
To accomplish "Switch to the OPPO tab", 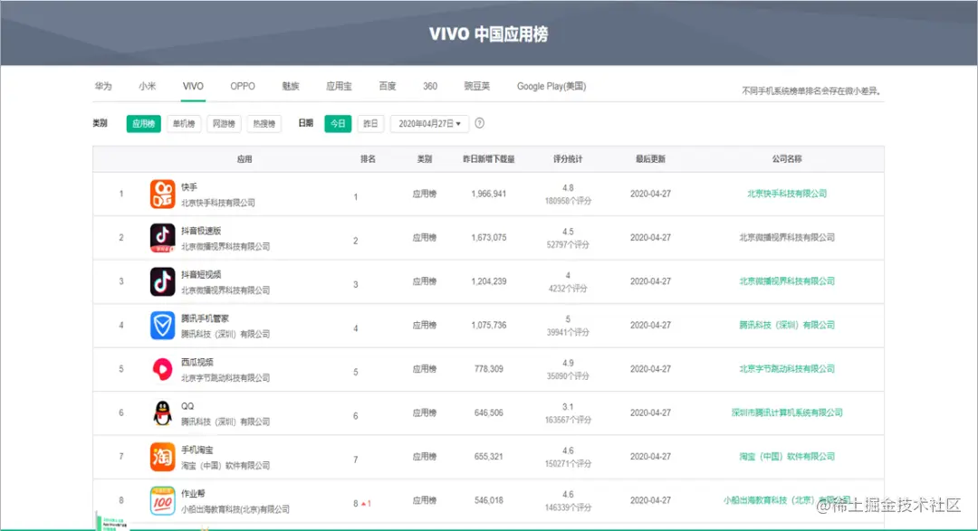I will [x=243, y=86].
